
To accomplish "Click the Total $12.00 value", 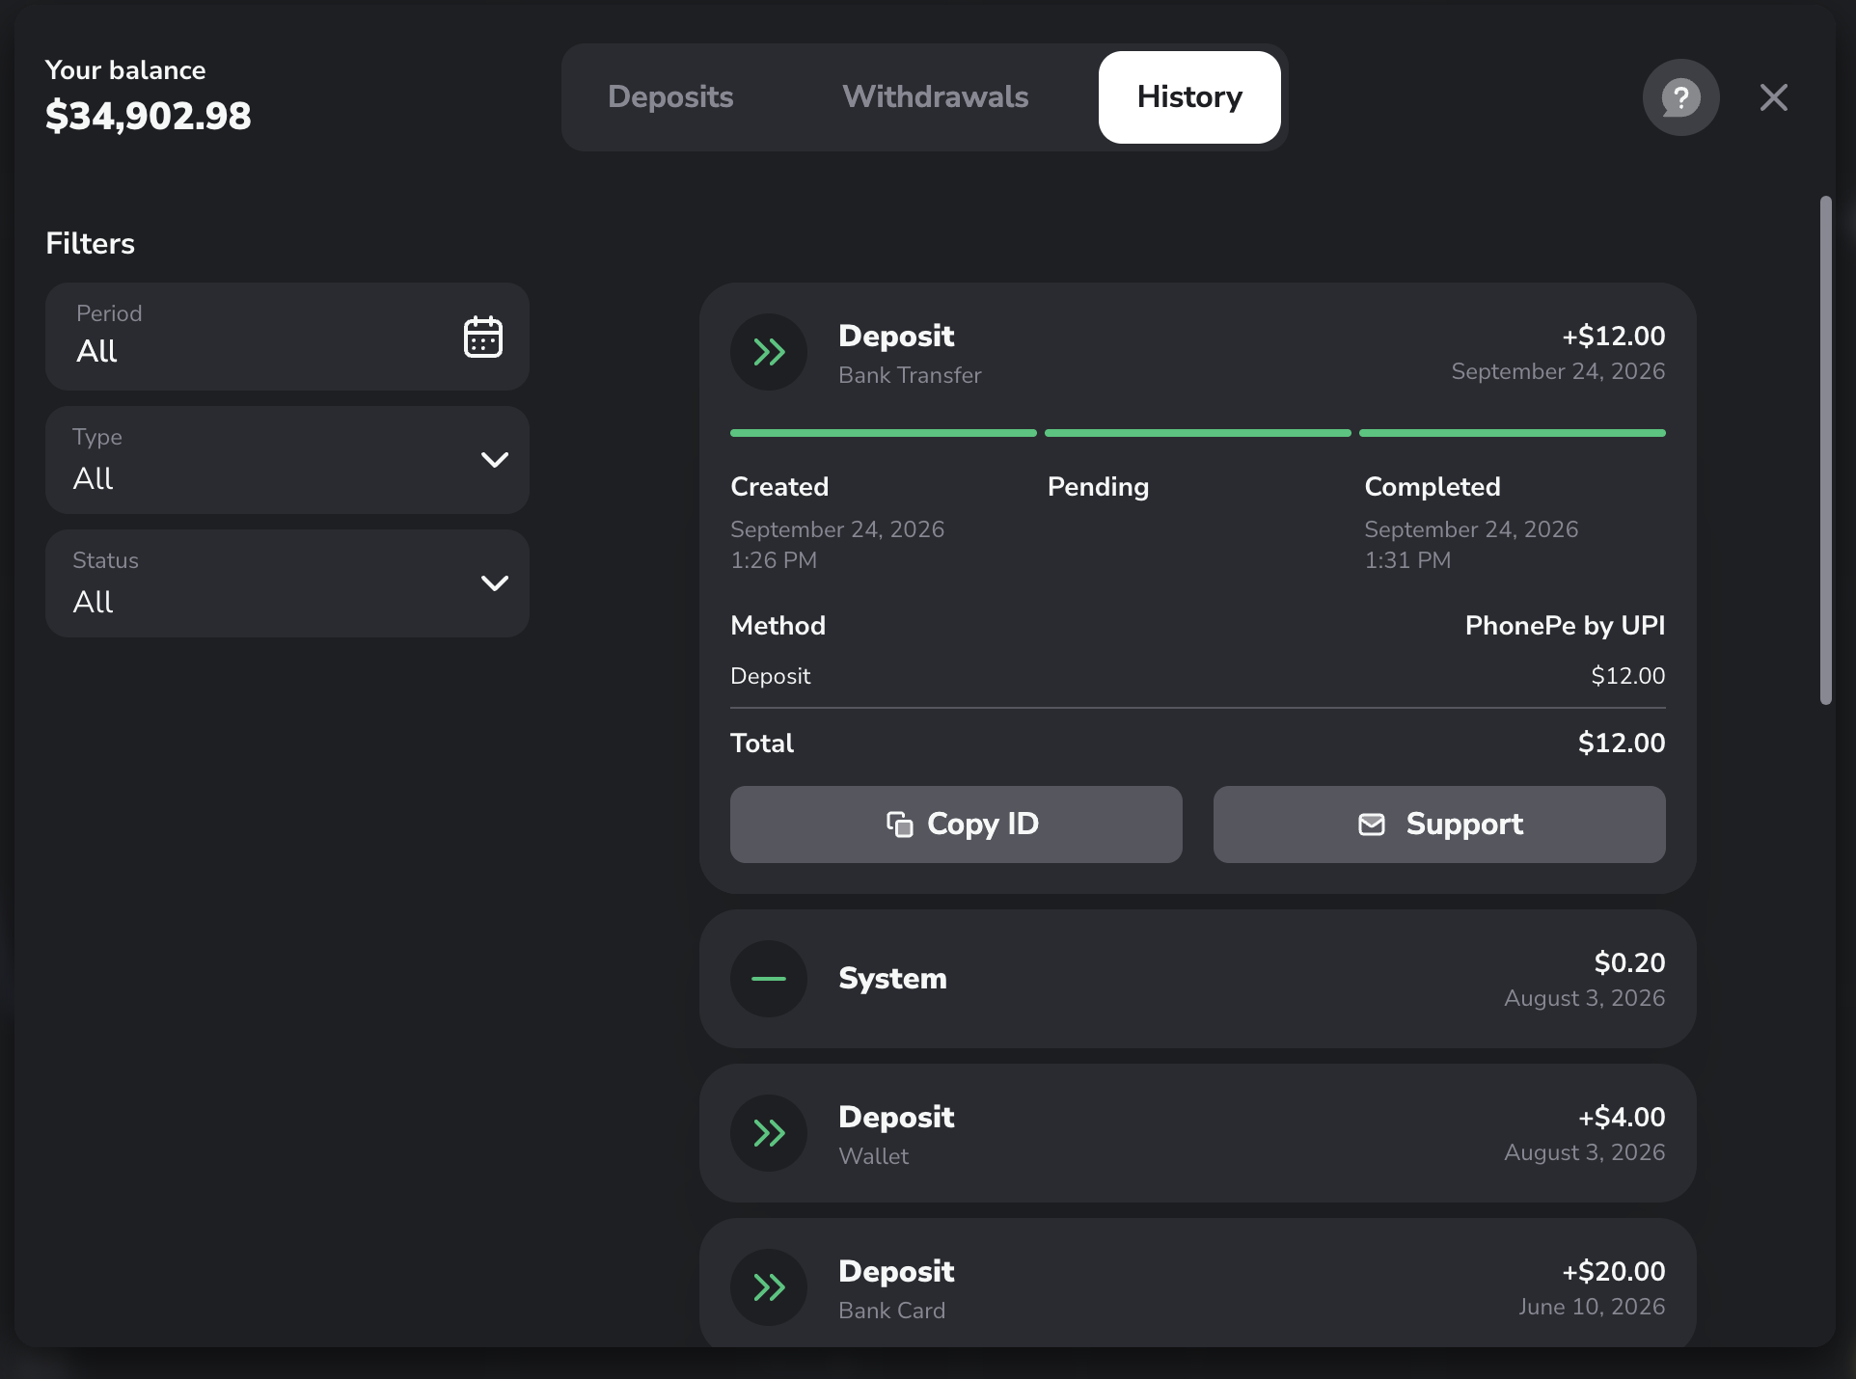I will [1622, 744].
